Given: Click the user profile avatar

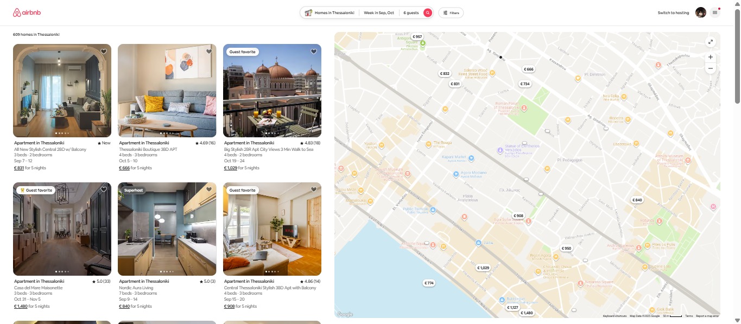Looking at the screenshot, I should click(700, 12).
